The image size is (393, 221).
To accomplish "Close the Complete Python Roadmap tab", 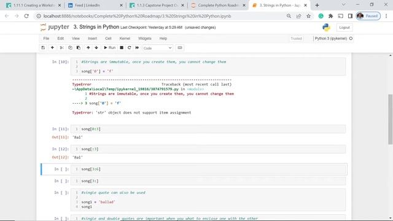I will tap(244, 6).
